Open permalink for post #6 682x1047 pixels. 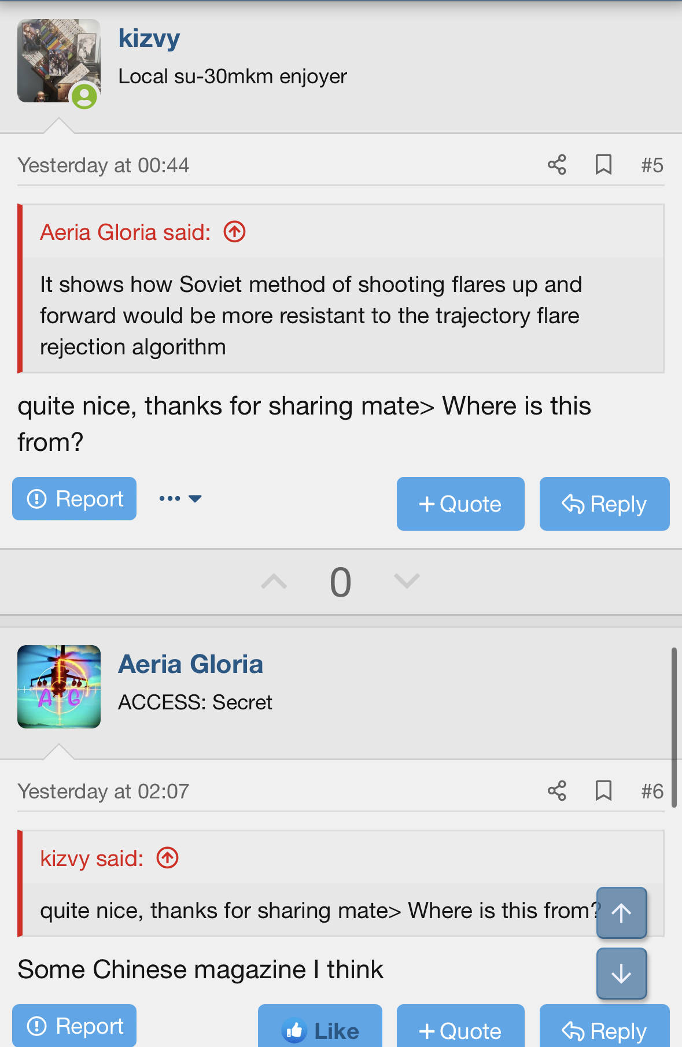(652, 791)
